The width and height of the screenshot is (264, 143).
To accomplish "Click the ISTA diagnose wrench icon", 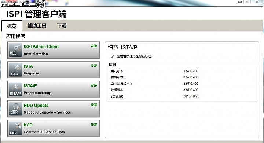I will pyautogui.click(x=15, y=70).
